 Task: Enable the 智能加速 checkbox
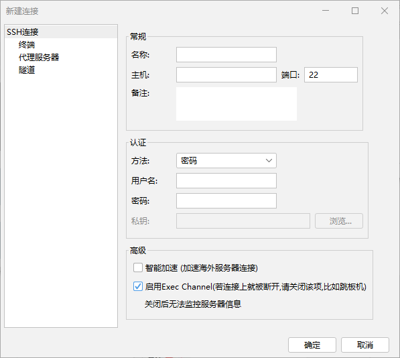pos(138,267)
